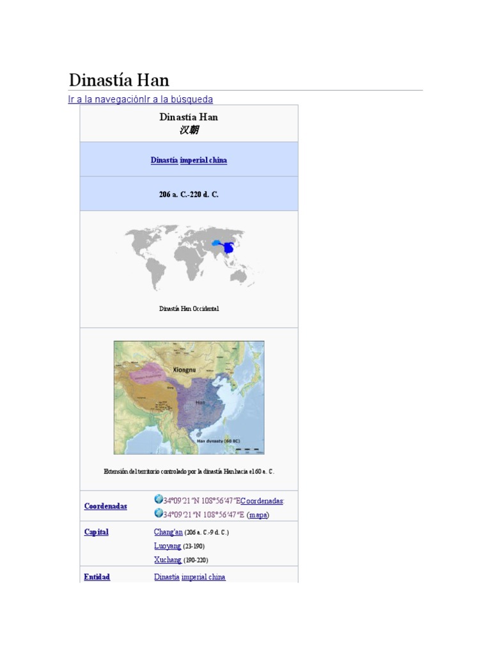Image resolution: width=491 pixels, height=655 pixels.
Task: Open the 'imperial china' link in blue header
Action: [x=204, y=160]
